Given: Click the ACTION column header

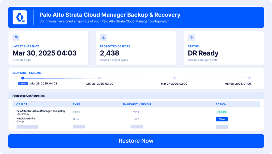Looking at the screenshot, I should [x=221, y=104].
